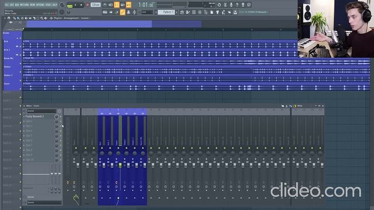Toggle the highlighted loop recording icon
The height and width of the screenshot is (210, 374).
(x=129, y=5)
